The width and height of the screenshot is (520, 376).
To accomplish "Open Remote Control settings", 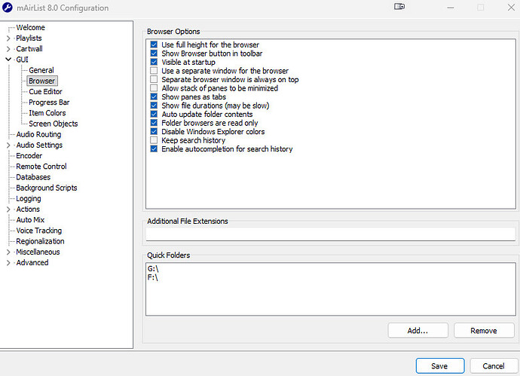I will point(41,167).
